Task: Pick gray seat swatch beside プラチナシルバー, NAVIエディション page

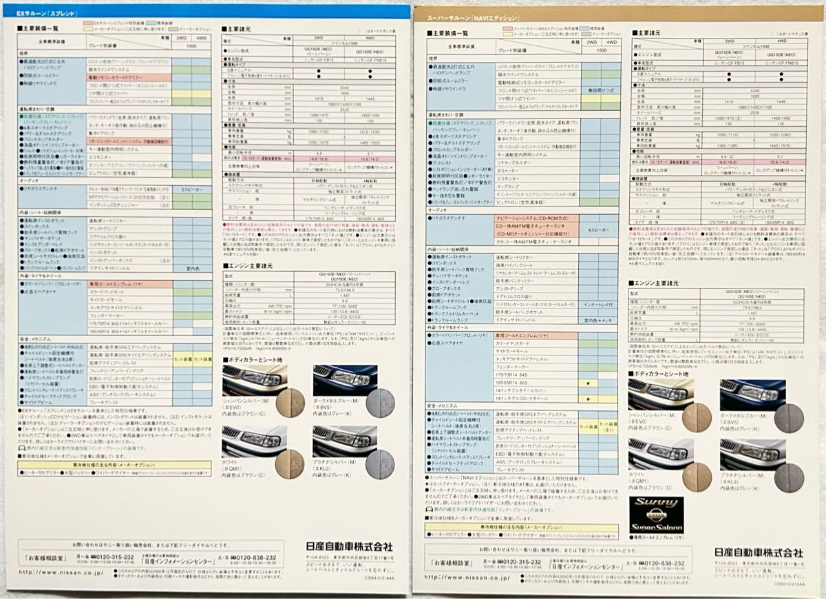Action: (x=788, y=477)
